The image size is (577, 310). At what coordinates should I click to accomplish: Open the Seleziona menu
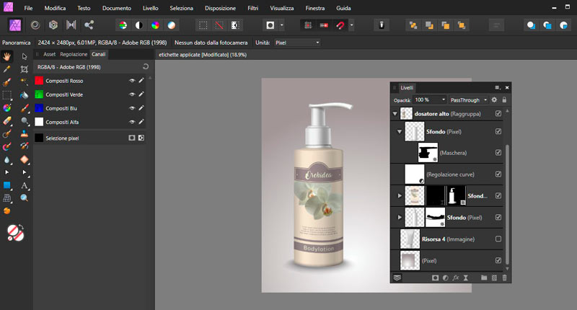182,8
